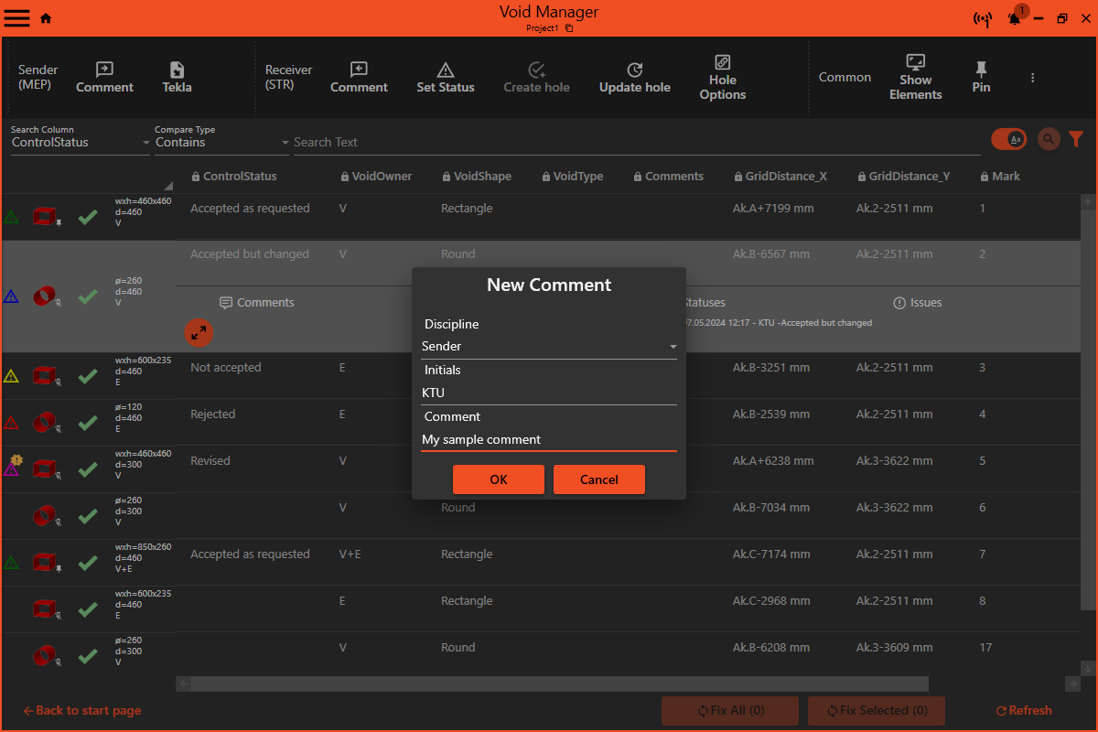Toggle the case-sensitive search switch
The width and height of the screenshot is (1098, 732).
pos(1009,139)
